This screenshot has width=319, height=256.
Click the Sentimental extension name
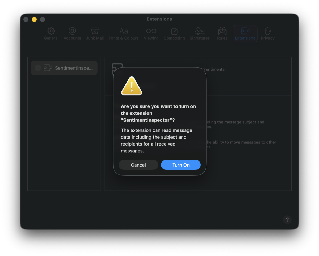[x=214, y=69]
